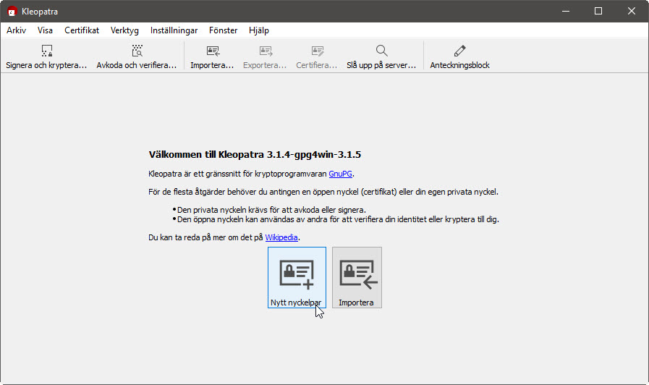Open the Hjälp menu
Image resolution: width=649 pixels, height=385 pixels.
tap(258, 30)
